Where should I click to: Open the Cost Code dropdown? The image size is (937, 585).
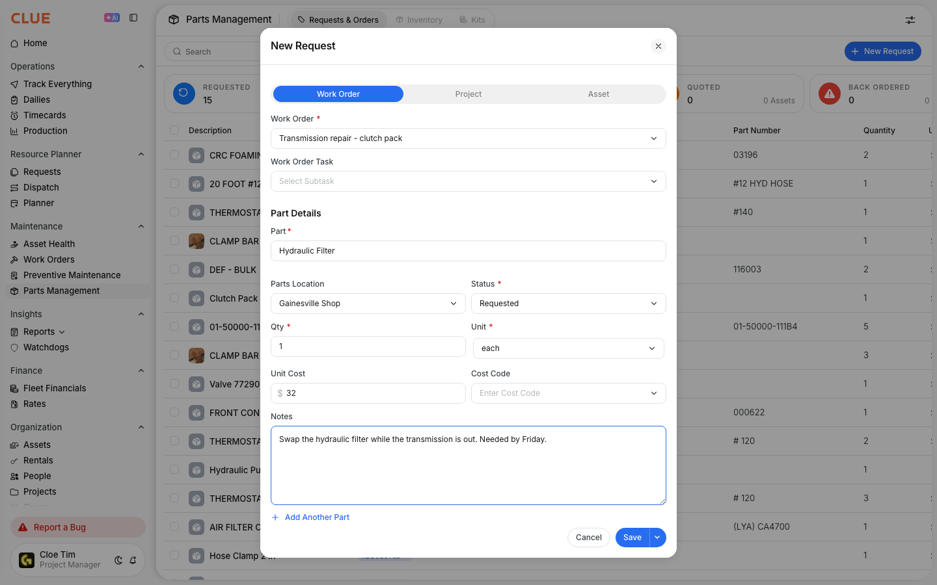569,393
